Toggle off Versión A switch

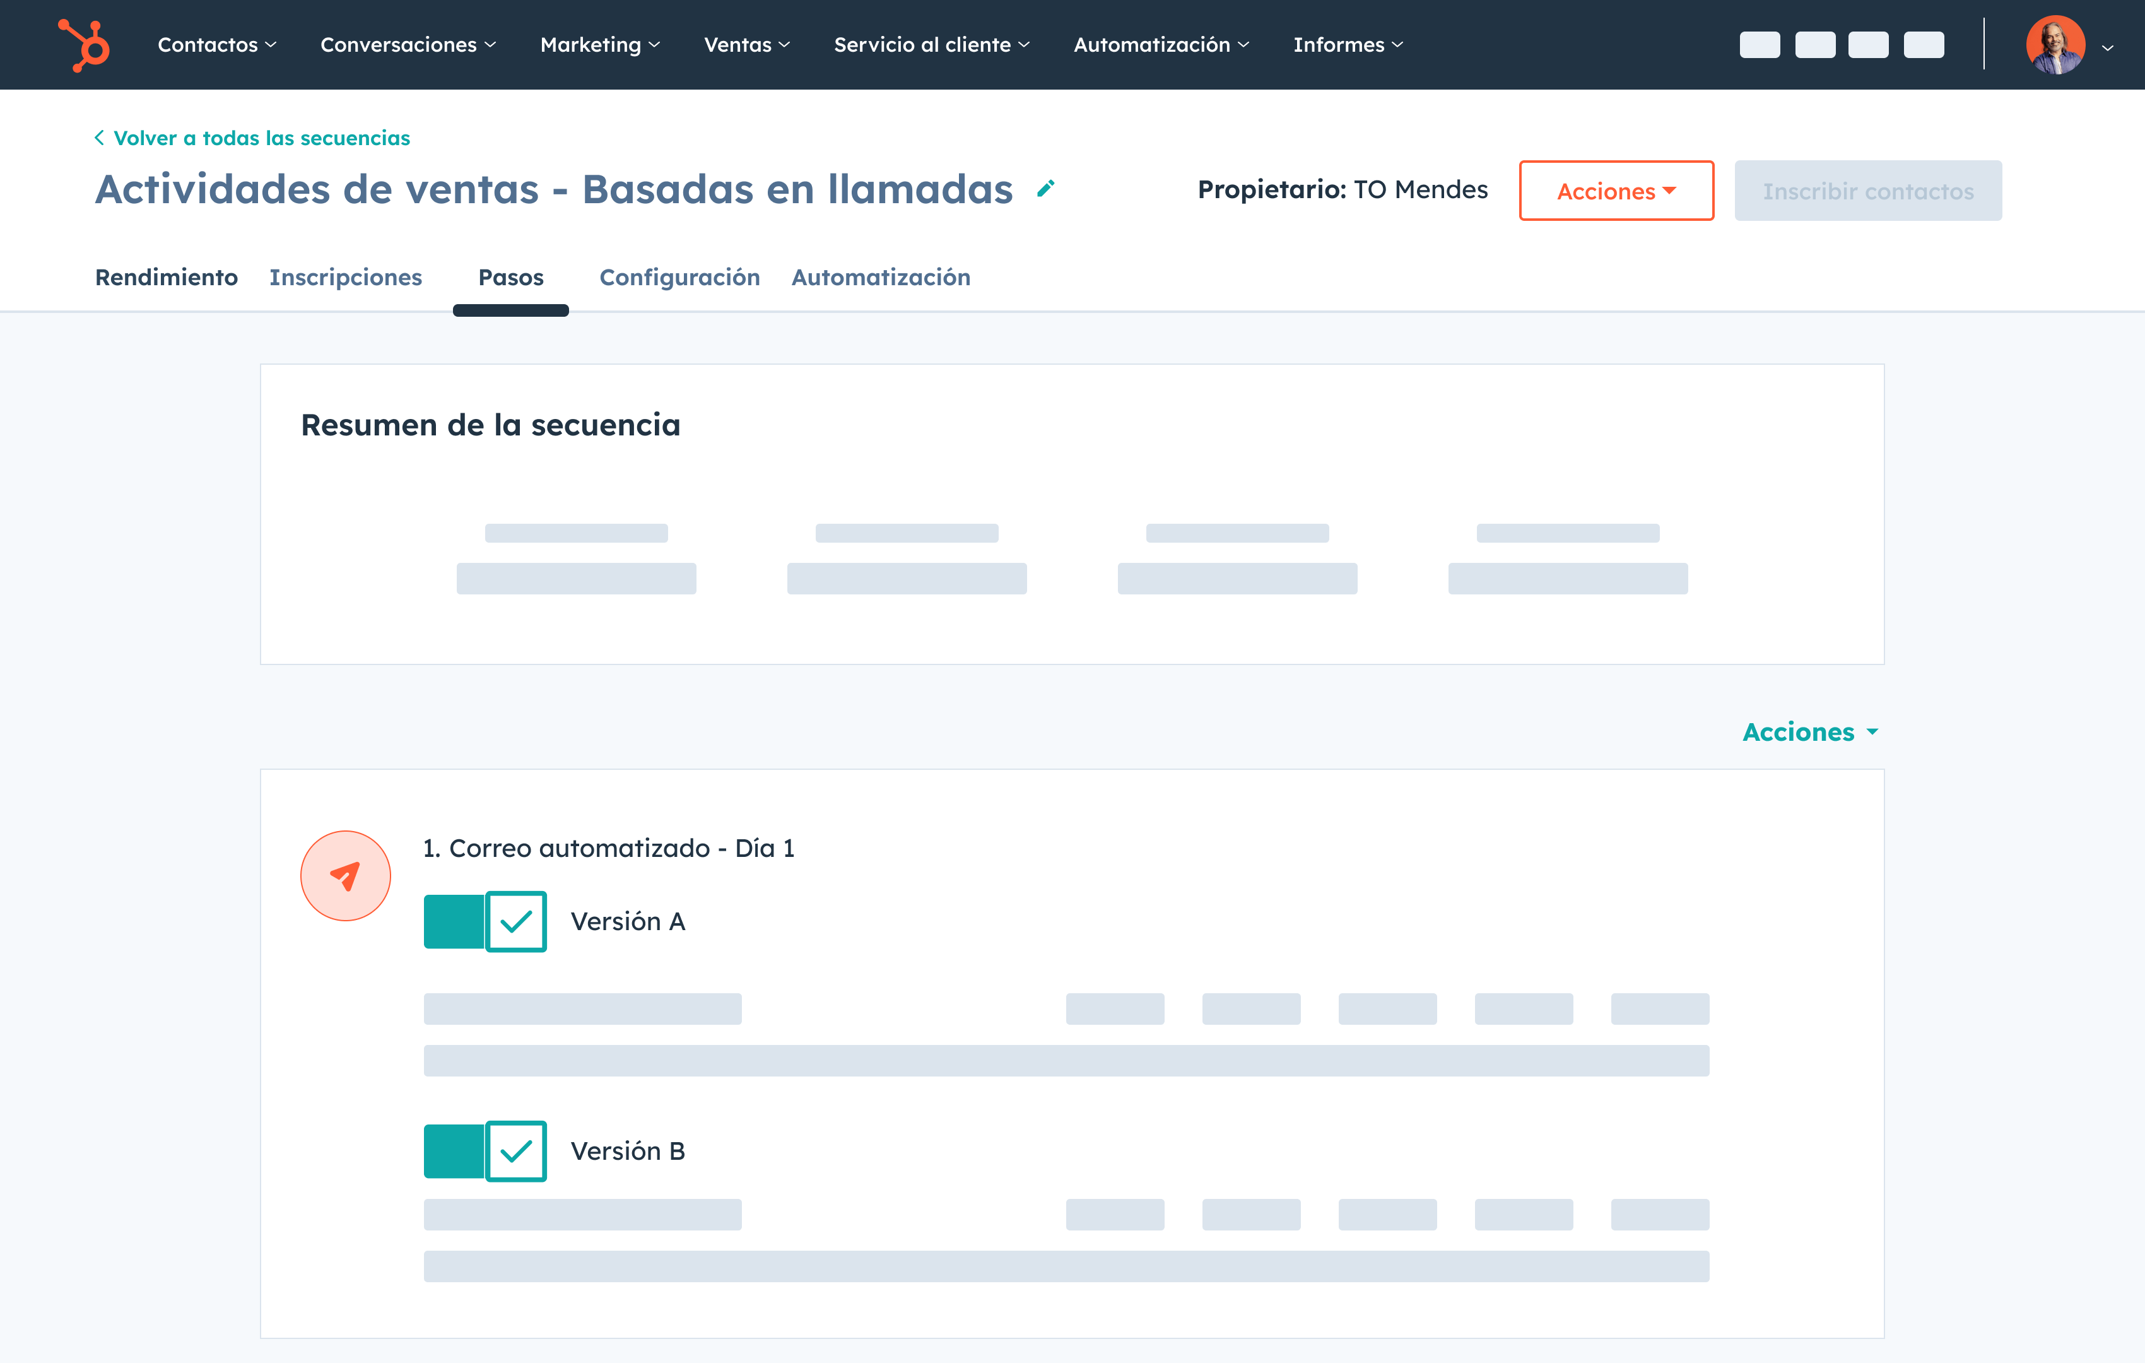pyautogui.click(x=485, y=921)
